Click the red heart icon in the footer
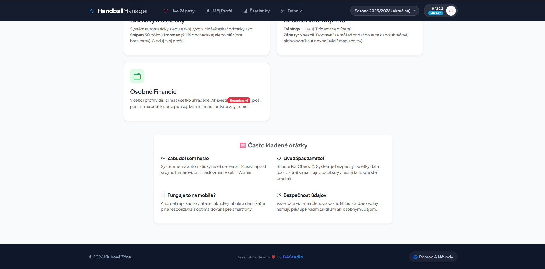545x269 pixels. (x=273, y=257)
